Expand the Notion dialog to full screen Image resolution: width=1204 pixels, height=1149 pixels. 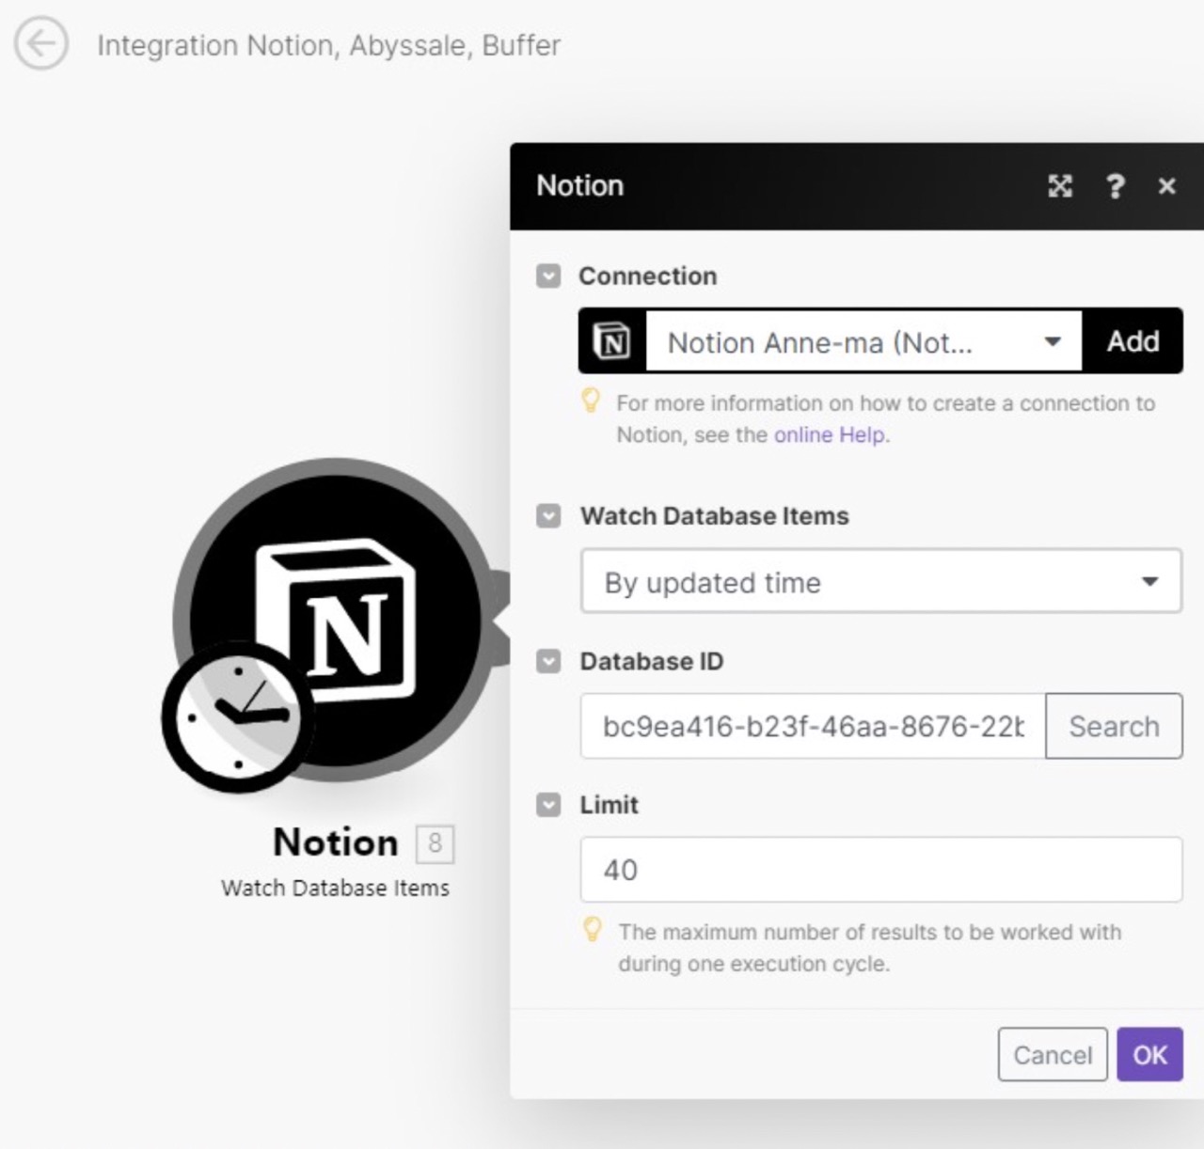[1060, 186]
